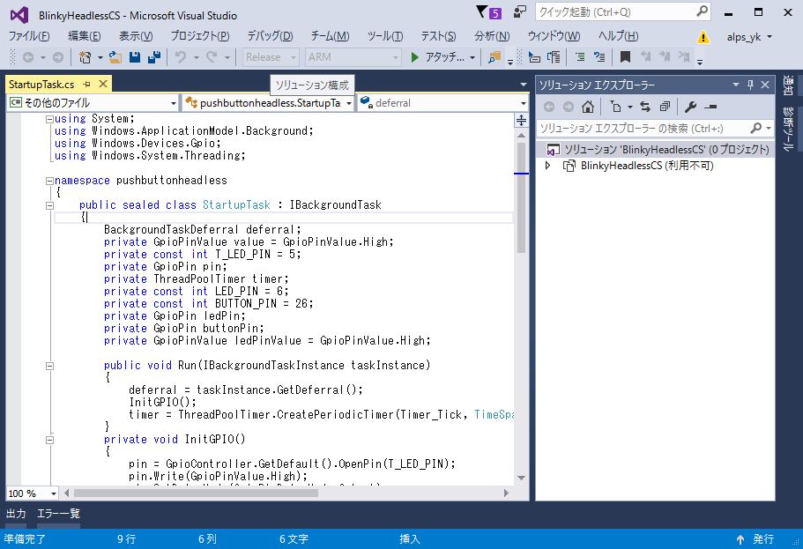Click the editor window split handle above scrollbar
The image size is (803, 549).
[x=521, y=121]
